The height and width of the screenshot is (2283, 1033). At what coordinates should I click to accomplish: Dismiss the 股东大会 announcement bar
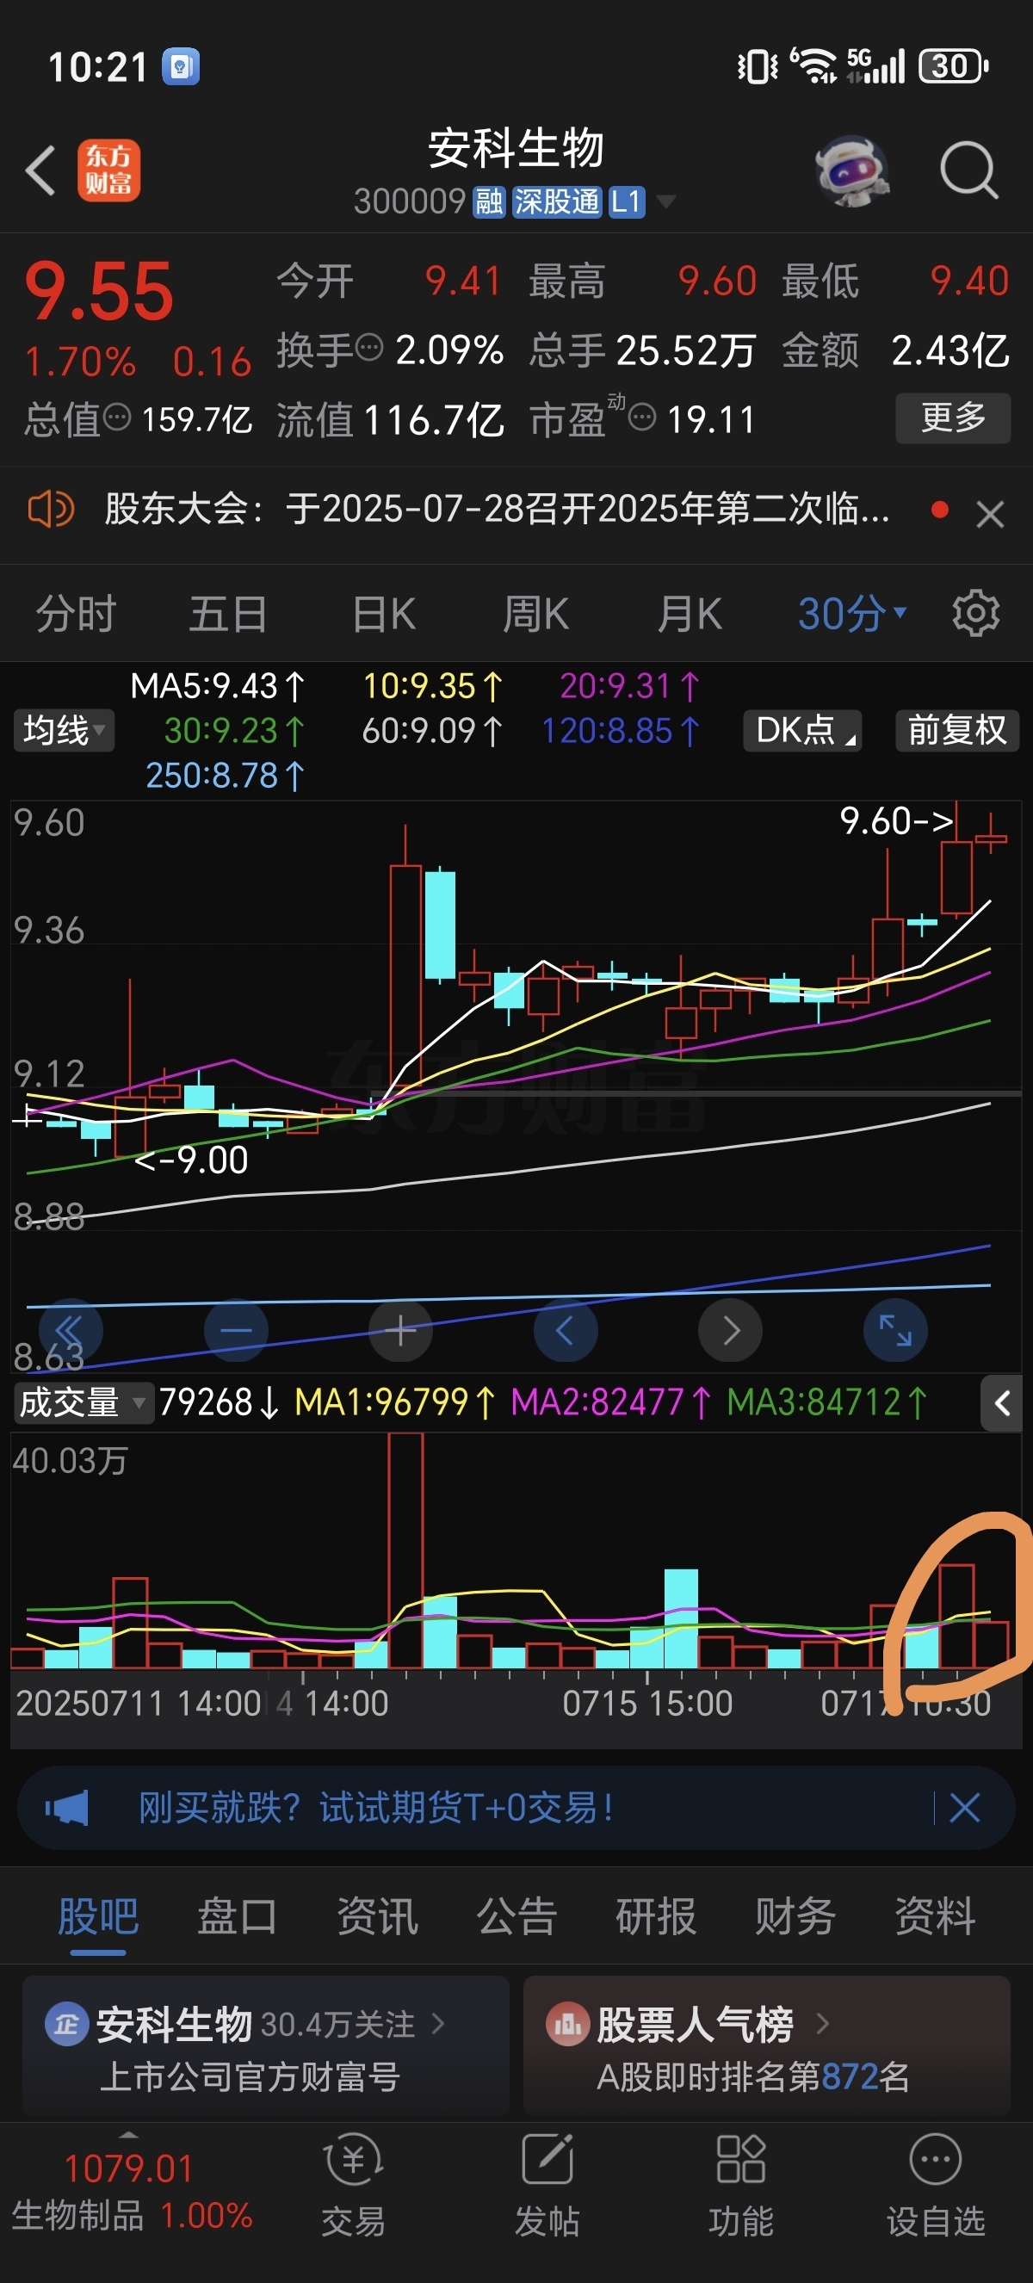[x=990, y=514]
